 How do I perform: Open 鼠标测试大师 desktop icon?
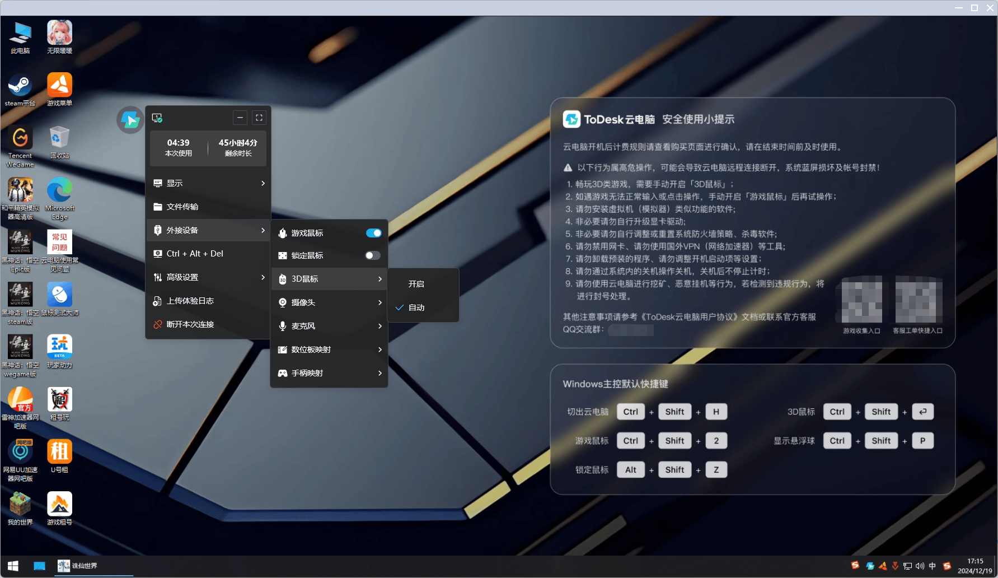pos(59,300)
